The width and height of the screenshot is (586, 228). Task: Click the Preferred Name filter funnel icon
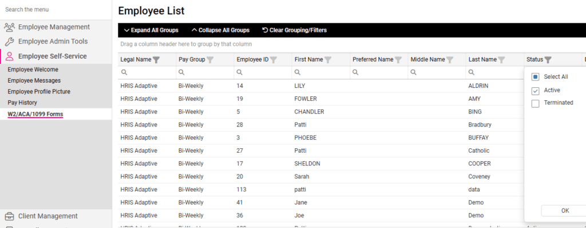click(x=398, y=60)
